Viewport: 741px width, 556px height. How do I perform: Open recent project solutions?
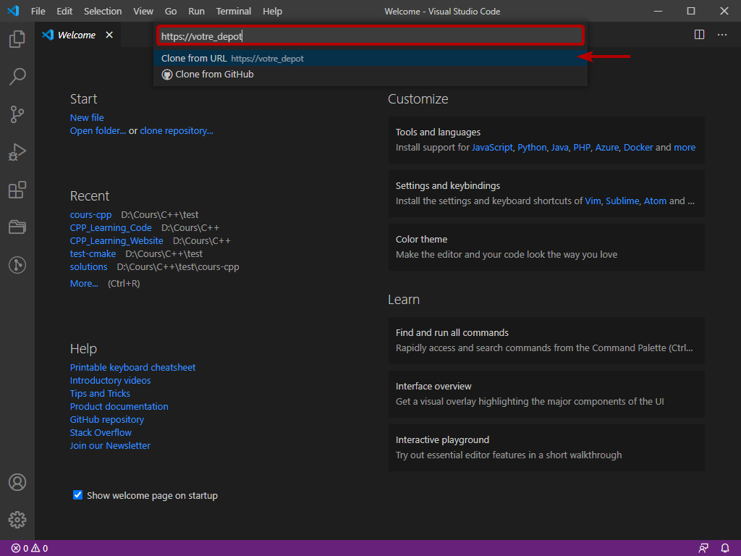[88, 266]
